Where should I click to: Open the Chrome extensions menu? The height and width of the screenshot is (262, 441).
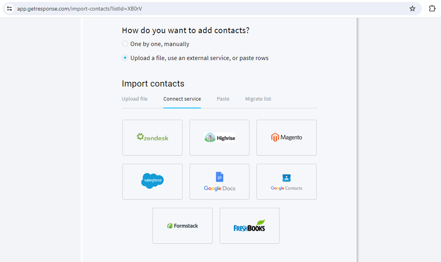pos(432,8)
